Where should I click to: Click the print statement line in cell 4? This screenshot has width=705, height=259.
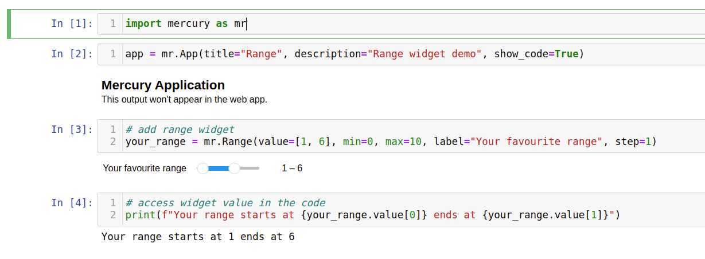pyautogui.click(x=373, y=215)
